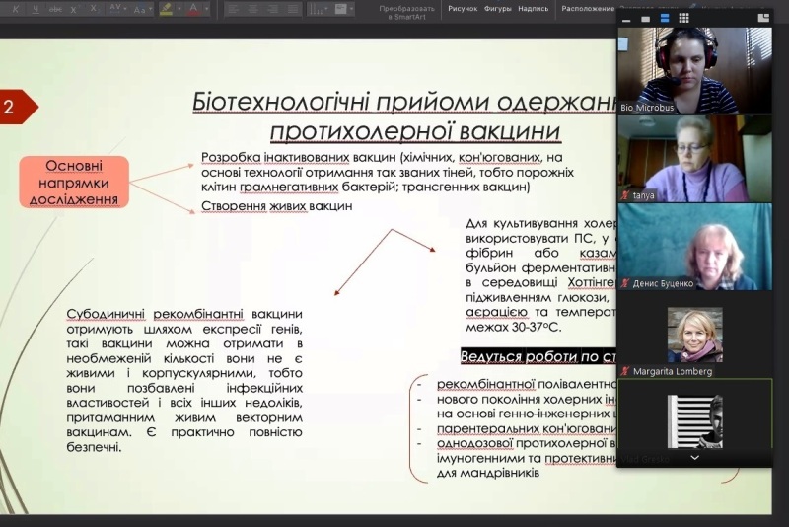The height and width of the screenshot is (527, 789).
Task: Open the Фигуры menu item
Action: tap(498, 8)
